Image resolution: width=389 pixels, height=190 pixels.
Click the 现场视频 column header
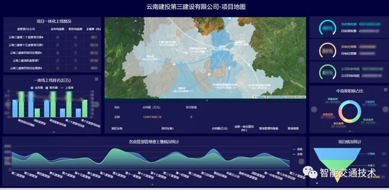coord(293,128)
